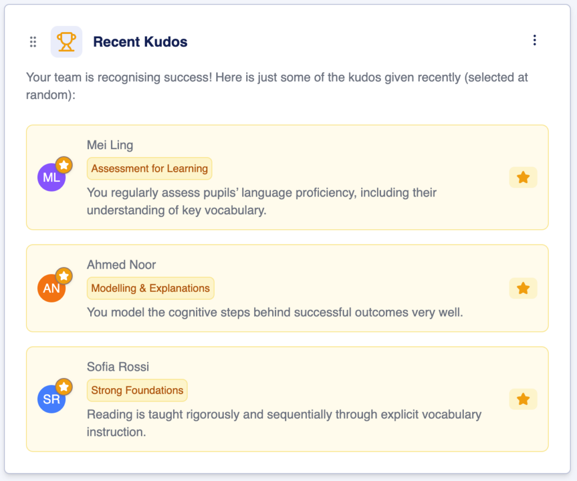Open Ahmed Noor's name link
This screenshot has height=481, width=577.
pyautogui.click(x=121, y=265)
